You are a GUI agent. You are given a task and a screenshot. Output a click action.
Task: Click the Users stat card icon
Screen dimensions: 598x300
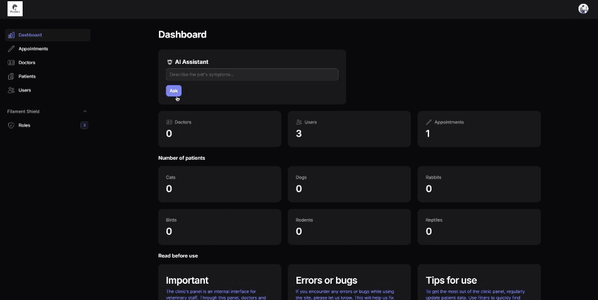(x=299, y=122)
